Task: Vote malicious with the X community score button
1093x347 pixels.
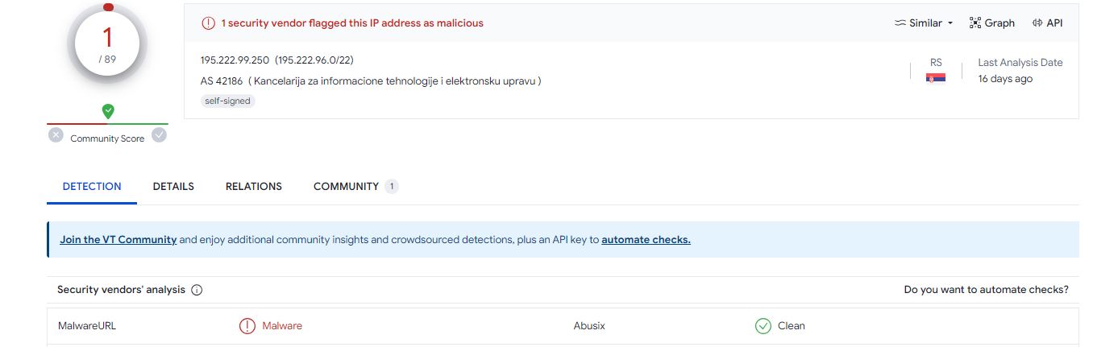Action: pos(56,135)
